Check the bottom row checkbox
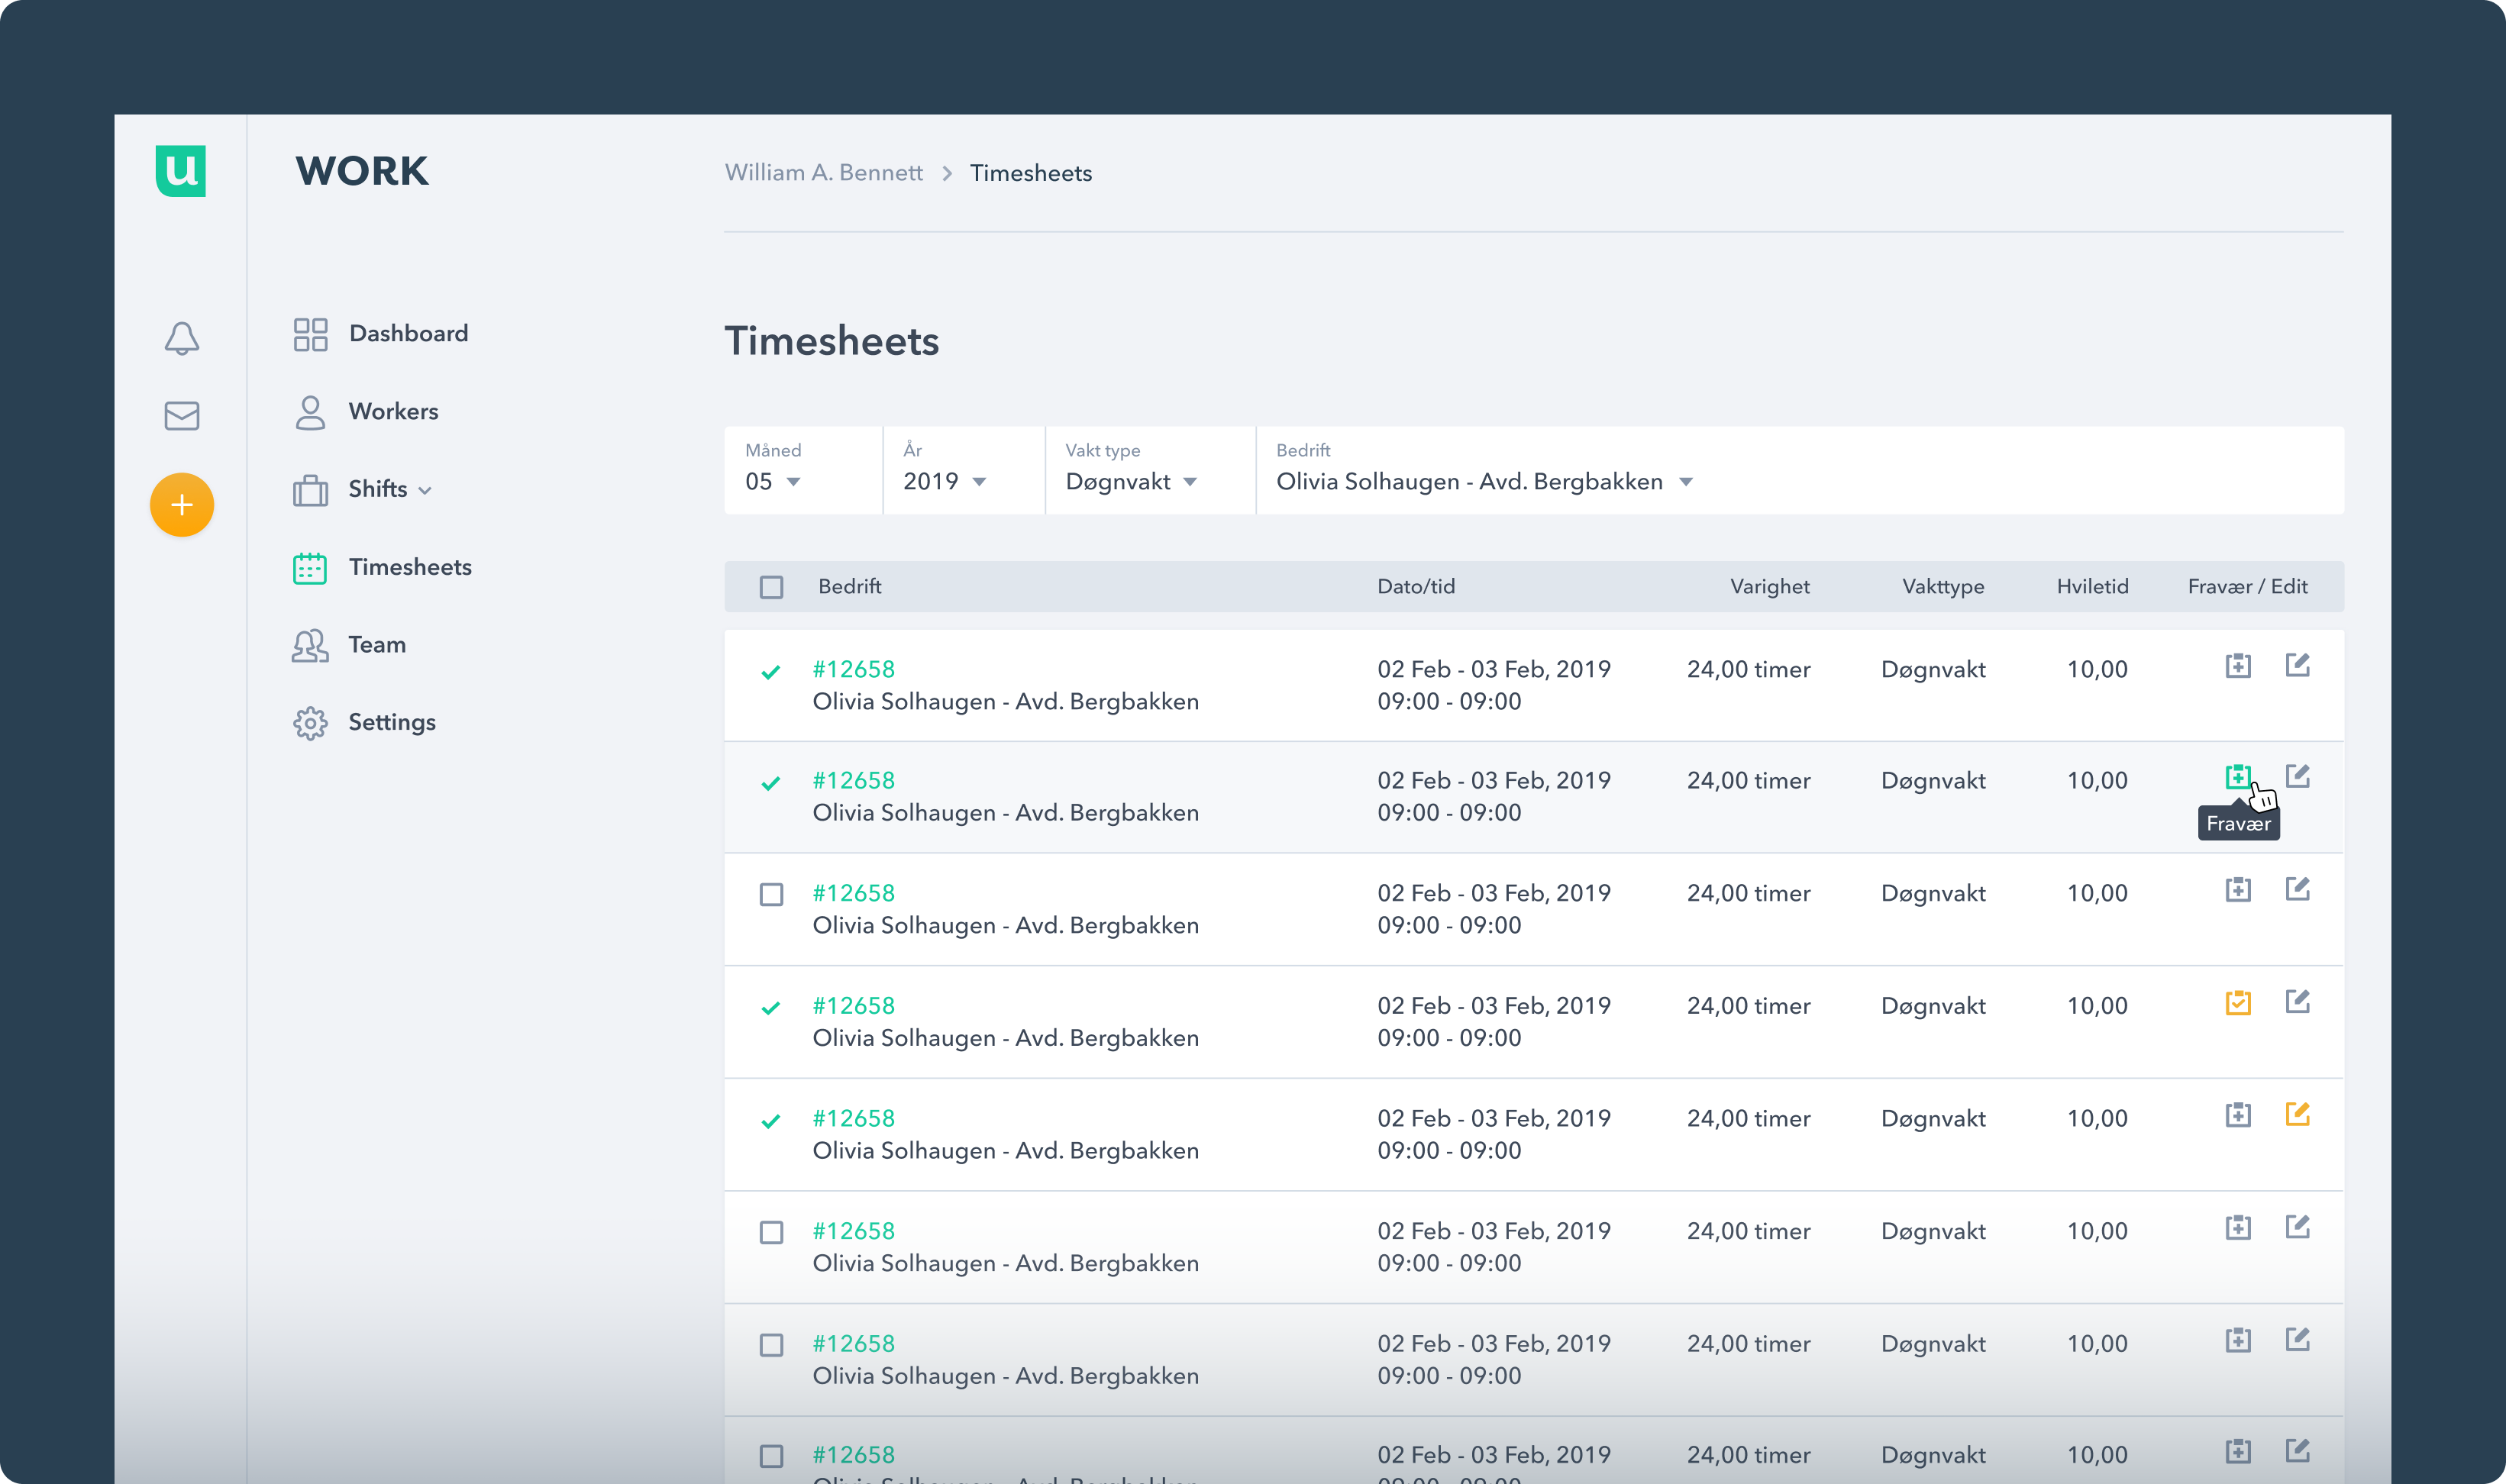Viewport: 2506px width, 1484px height. tap(771, 1457)
